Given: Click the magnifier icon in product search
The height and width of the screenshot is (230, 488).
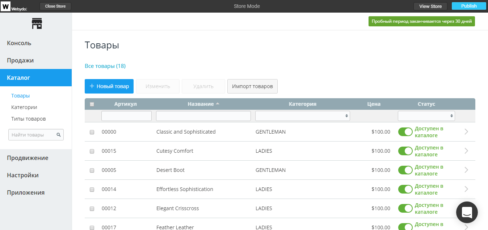Looking at the screenshot, I should coord(59,135).
